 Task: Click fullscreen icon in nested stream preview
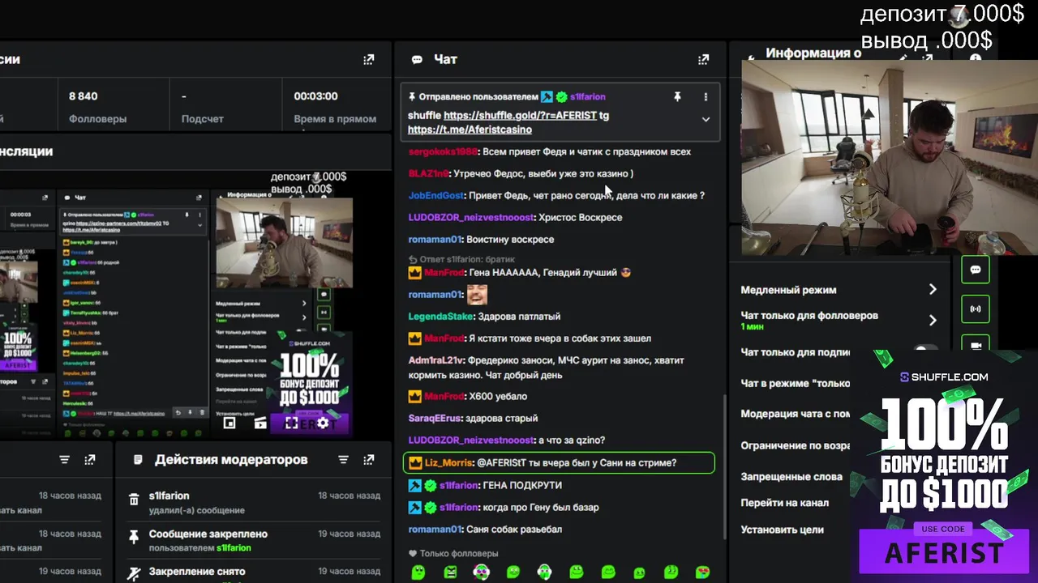tap(291, 423)
